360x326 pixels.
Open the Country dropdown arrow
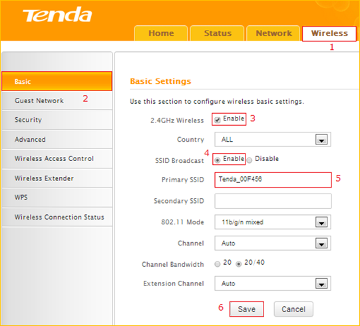(x=321, y=139)
